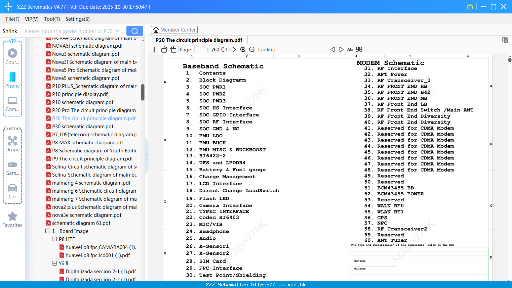Screen dimensions: 512x288
Task: Find next lookup result triangle
Action: [341, 49]
